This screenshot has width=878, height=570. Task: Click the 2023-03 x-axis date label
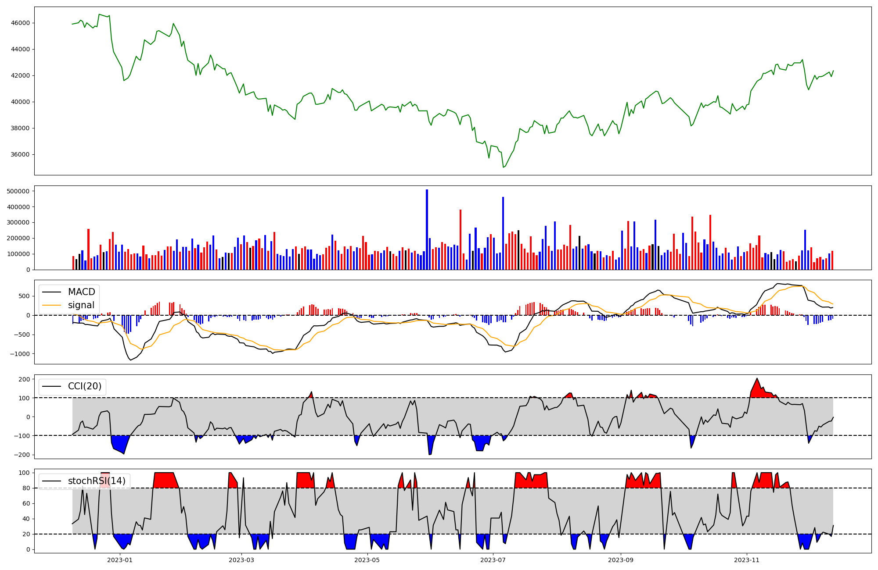(x=241, y=560)
